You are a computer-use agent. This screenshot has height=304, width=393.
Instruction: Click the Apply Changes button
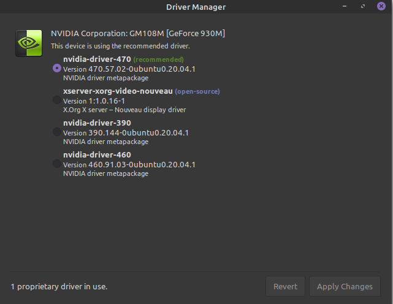click(345, 286)
